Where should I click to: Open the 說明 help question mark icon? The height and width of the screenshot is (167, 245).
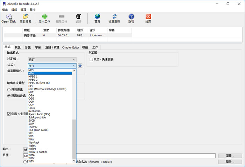(131, 16)
